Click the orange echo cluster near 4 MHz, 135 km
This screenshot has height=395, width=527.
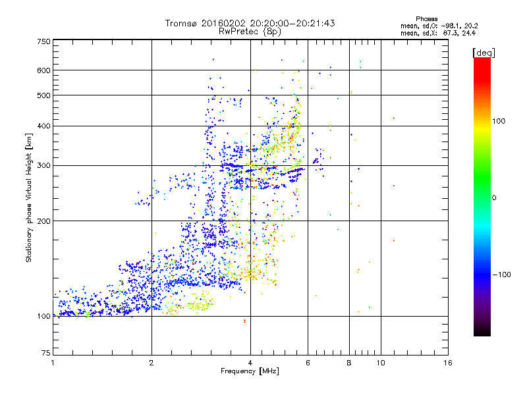(250, 275)
